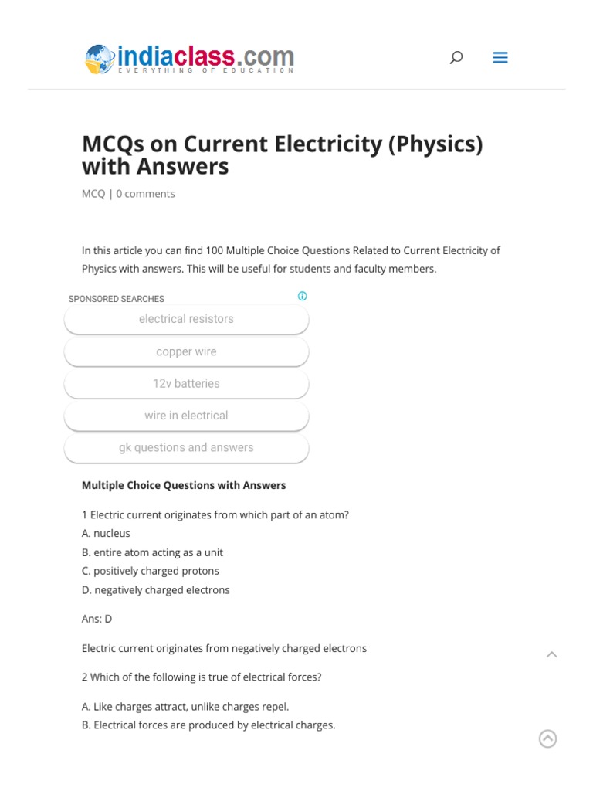593x791 pixels.
Task: Choose the '12v batteries' sponsored search
Action: coord(186,384)
